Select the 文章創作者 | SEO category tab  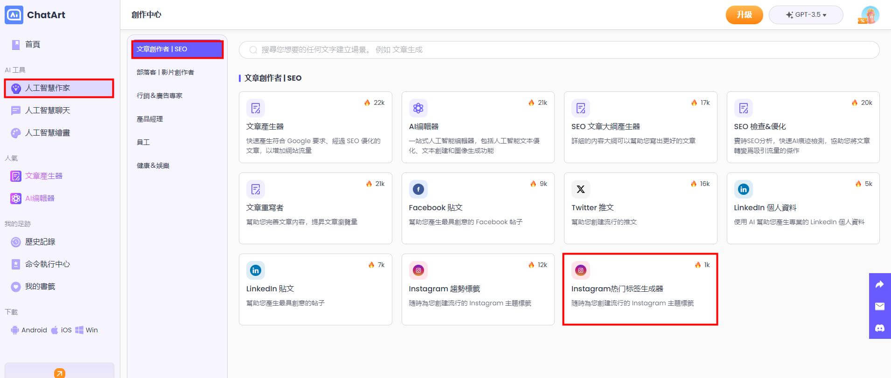[177, 49]
